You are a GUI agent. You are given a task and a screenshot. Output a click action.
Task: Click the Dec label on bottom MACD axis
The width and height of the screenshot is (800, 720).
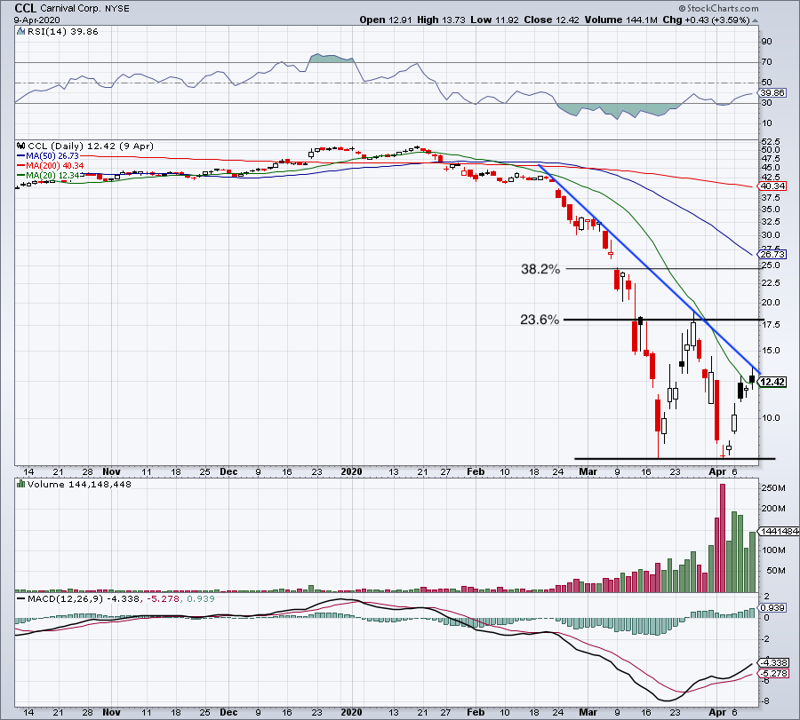pos(228,712)
